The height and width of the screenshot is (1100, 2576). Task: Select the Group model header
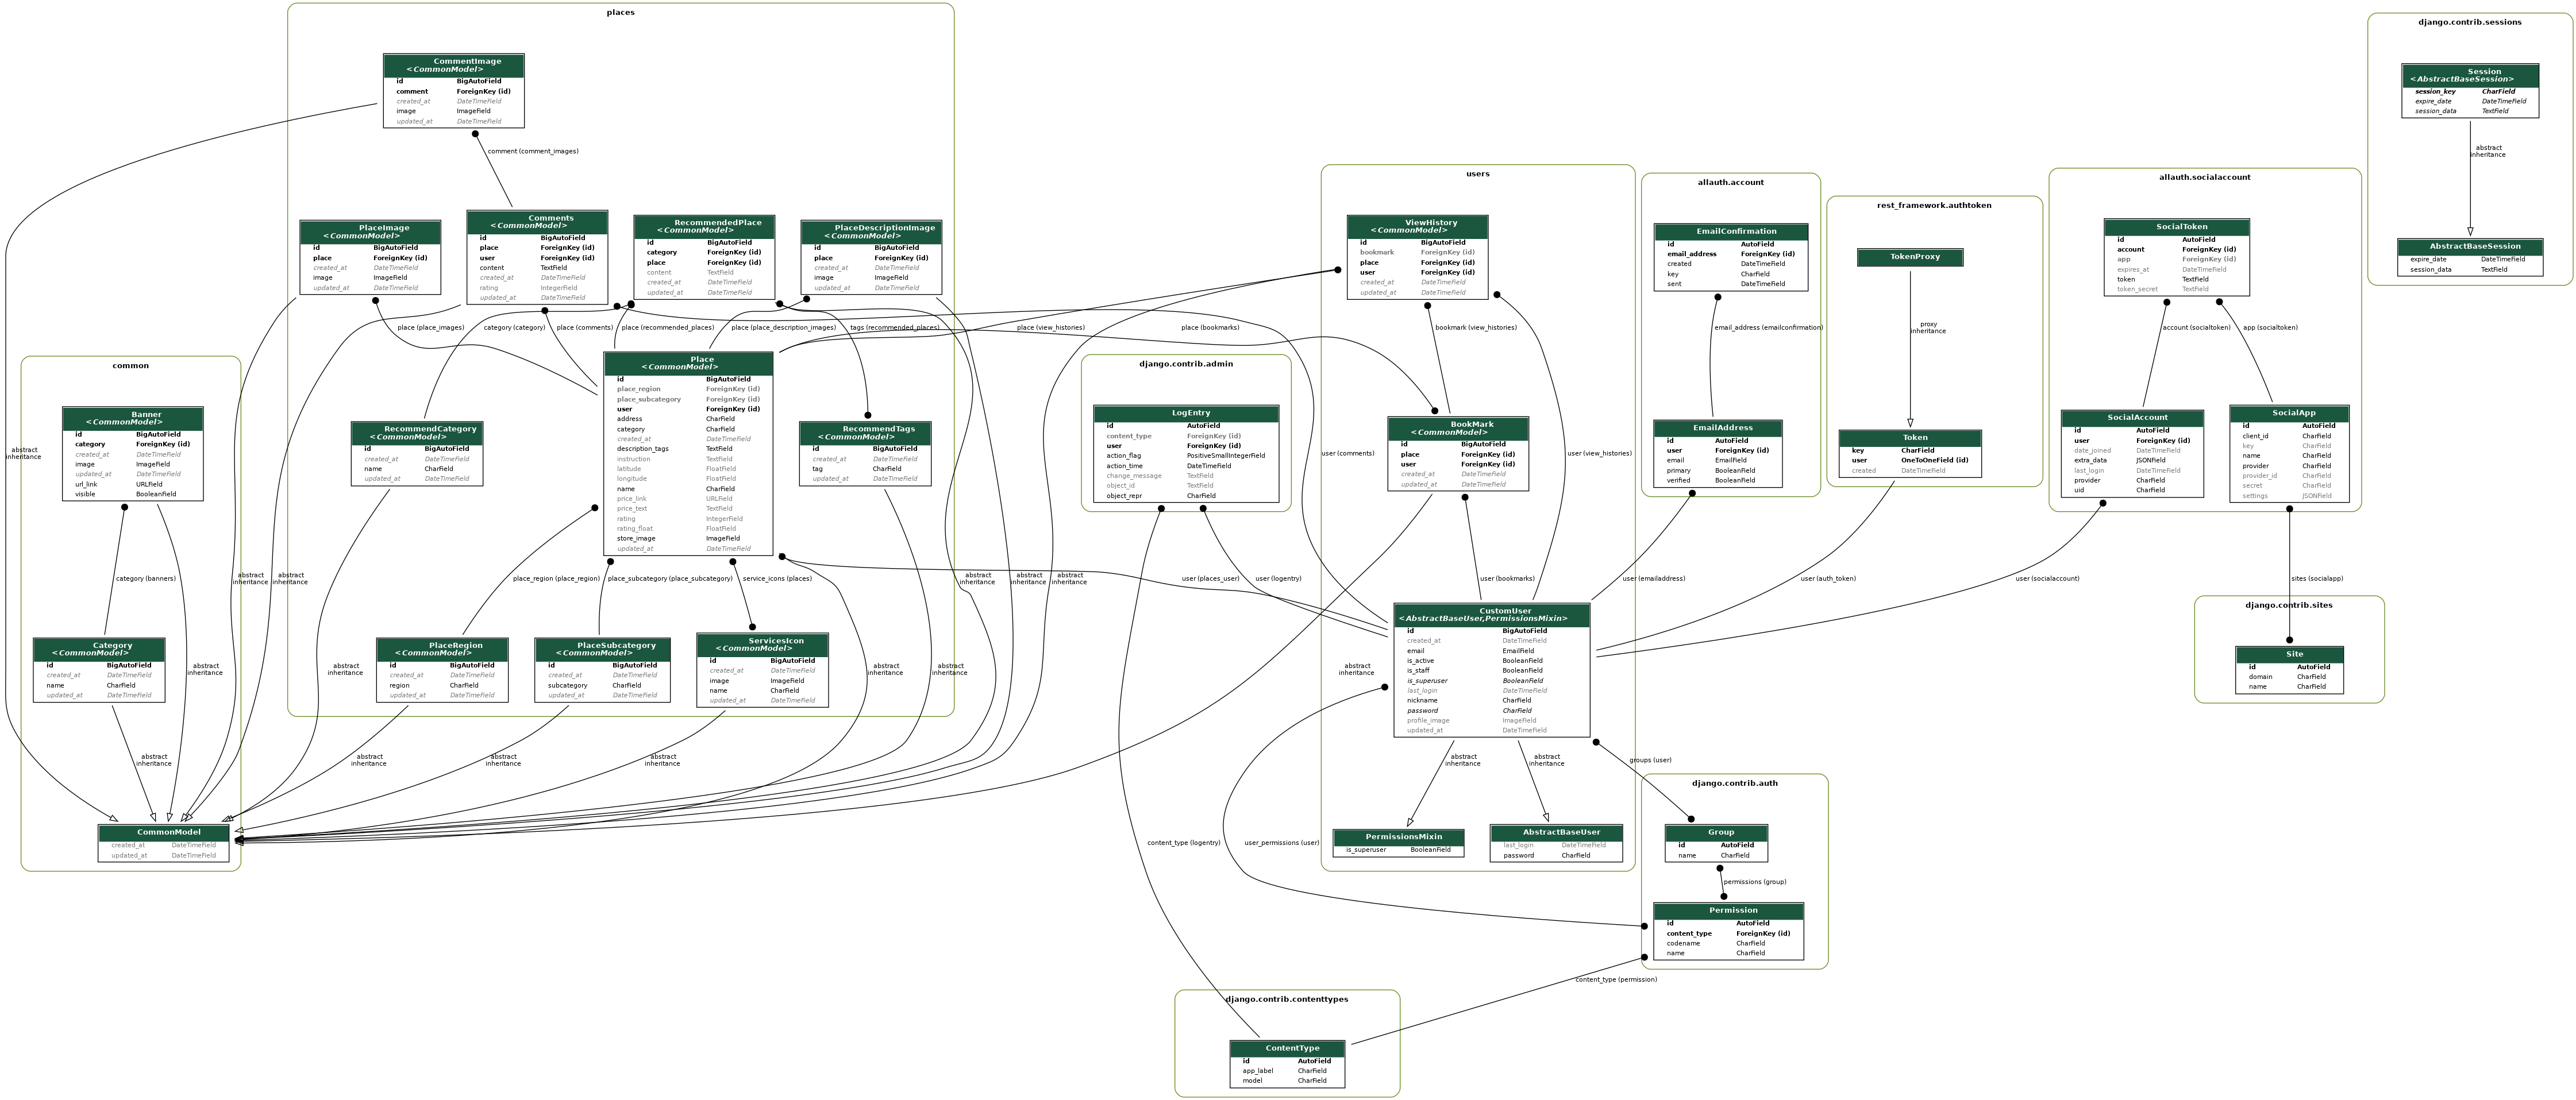[x=1716, y=832]
